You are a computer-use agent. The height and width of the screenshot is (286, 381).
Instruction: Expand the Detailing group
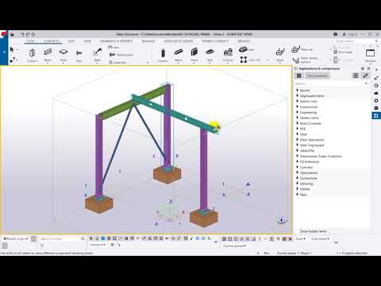298,184
